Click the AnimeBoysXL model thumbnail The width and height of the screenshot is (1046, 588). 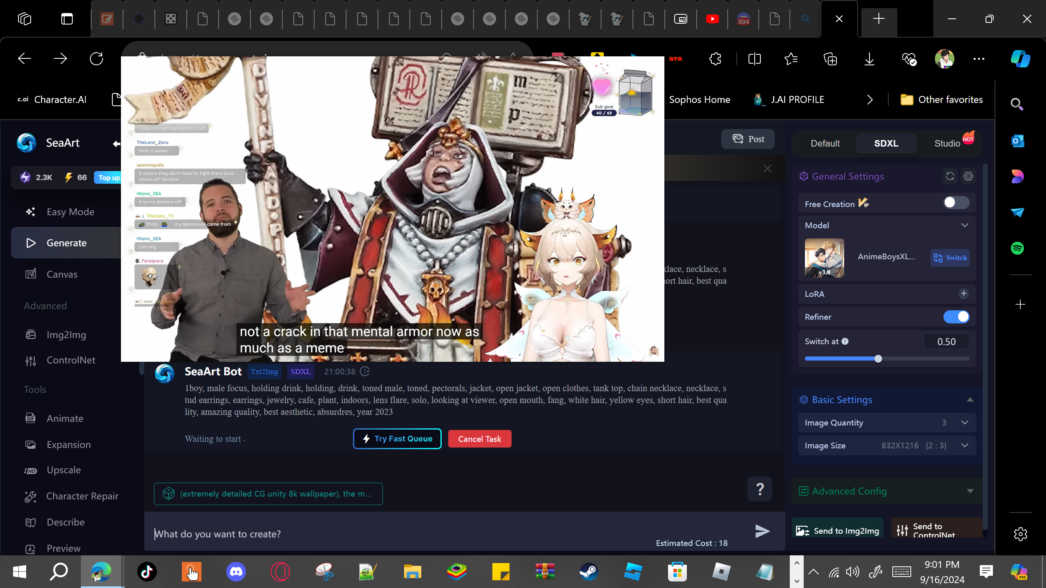(x=824, y=258)
